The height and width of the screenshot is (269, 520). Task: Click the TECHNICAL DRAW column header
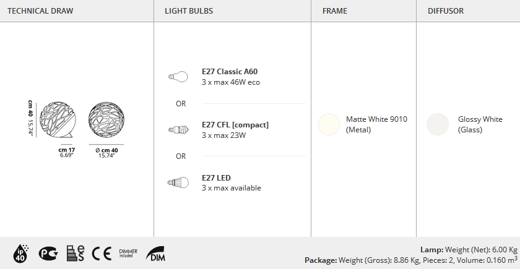pos(40,11)
